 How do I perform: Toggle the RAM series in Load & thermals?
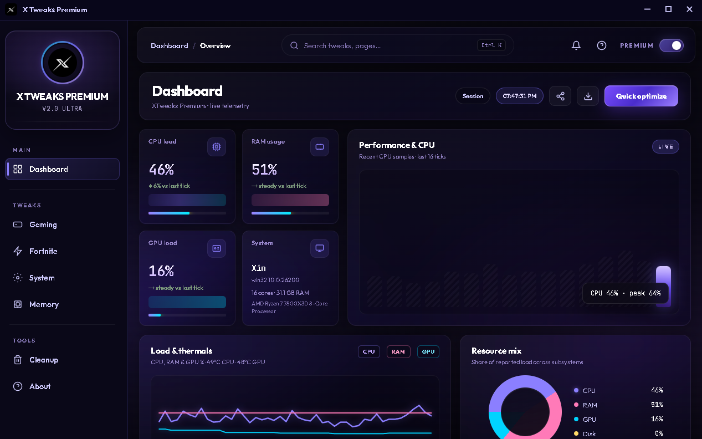coord(398,351)
